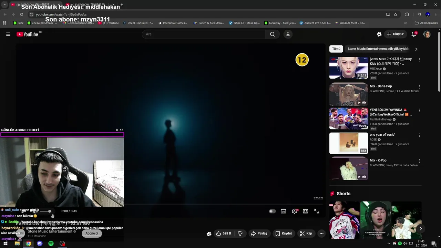This screenshot has height=248, width=441.
Task: Open the Interactive Games bookmark
Action: pos(173,23)
